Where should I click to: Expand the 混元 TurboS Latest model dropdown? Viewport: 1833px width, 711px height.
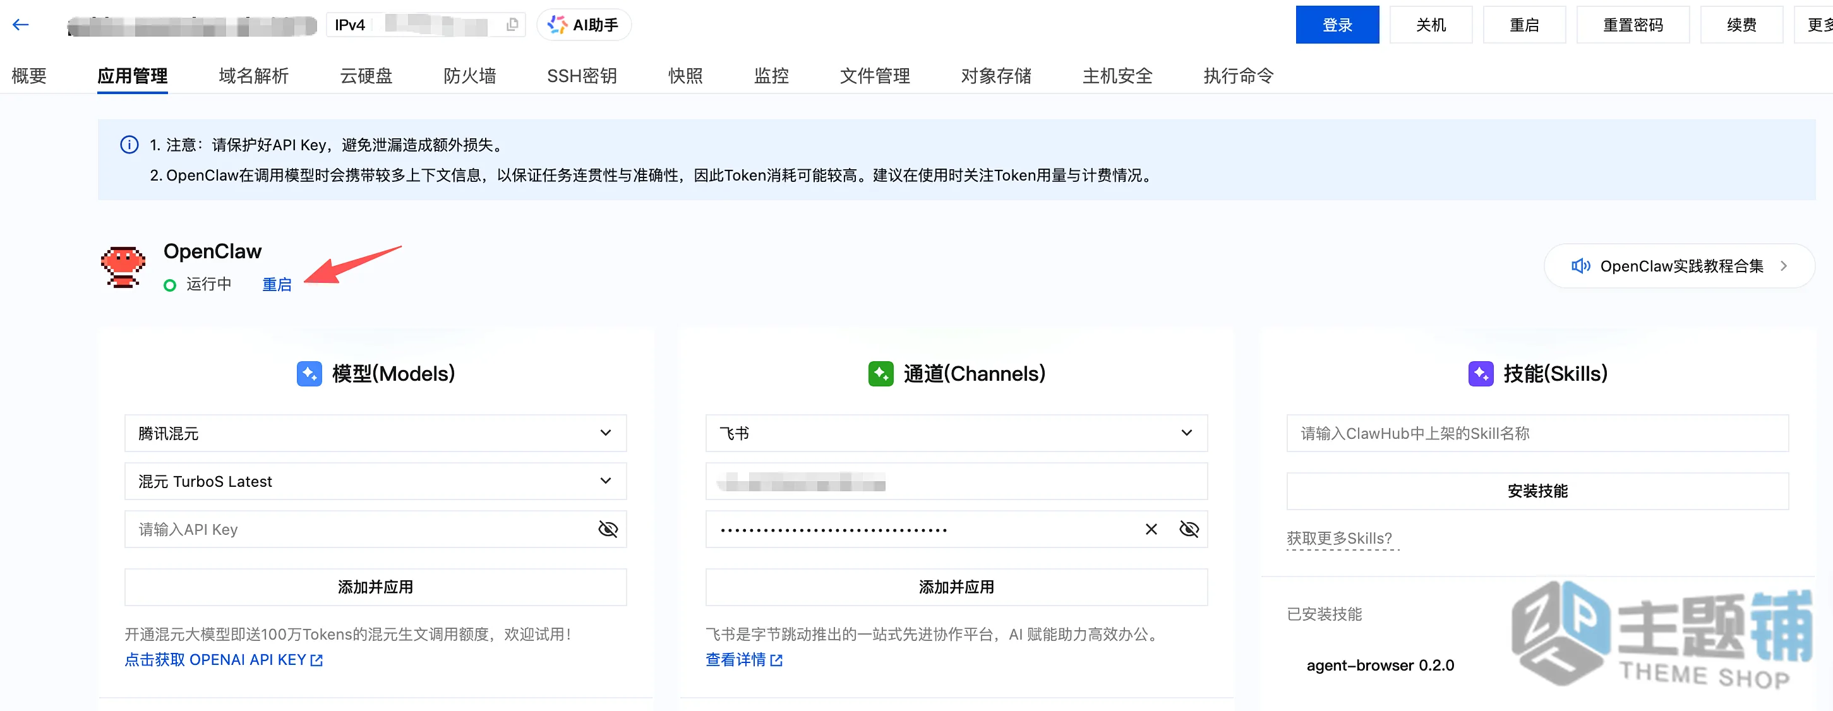[375, 481]
